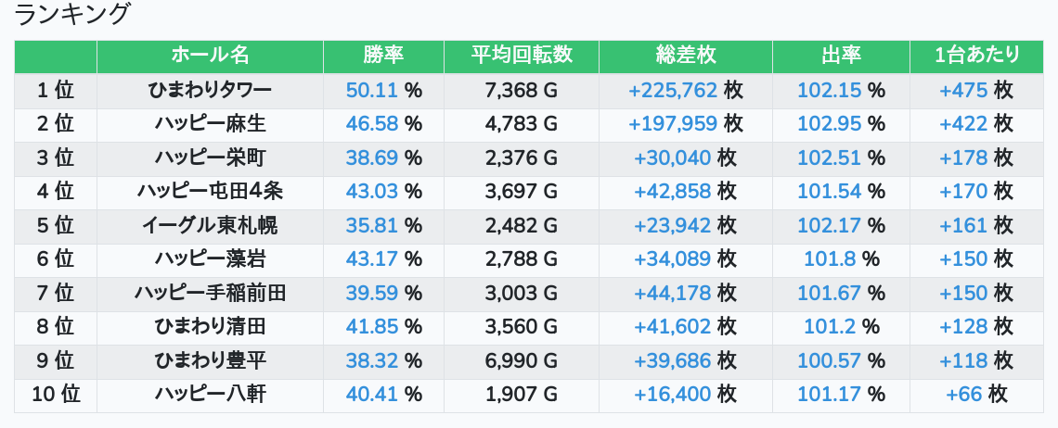Open the ひまわり豊平 hall entry
Viewport: 1058px width, 428px height.
point(210,360)
